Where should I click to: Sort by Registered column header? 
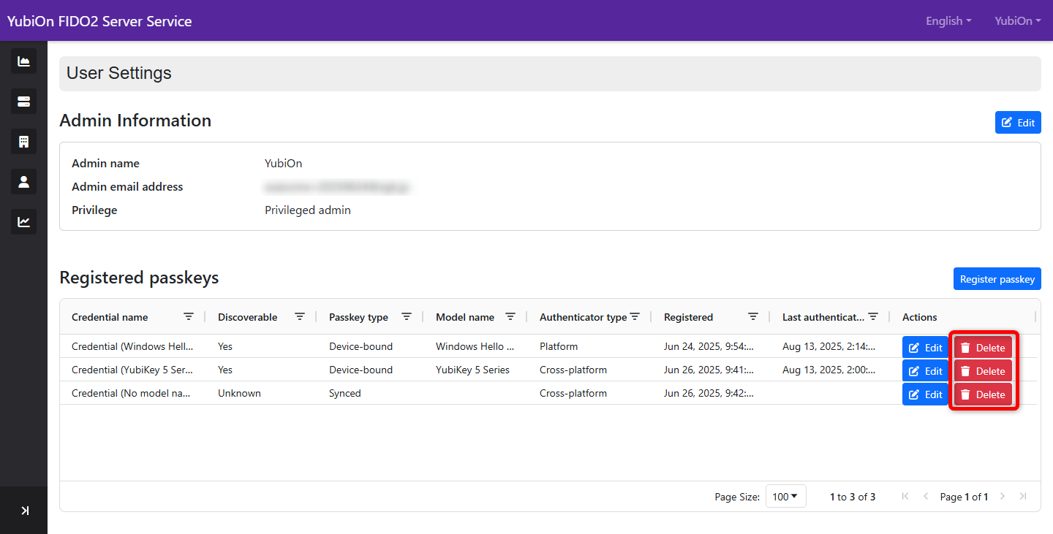tap(688, 317)
